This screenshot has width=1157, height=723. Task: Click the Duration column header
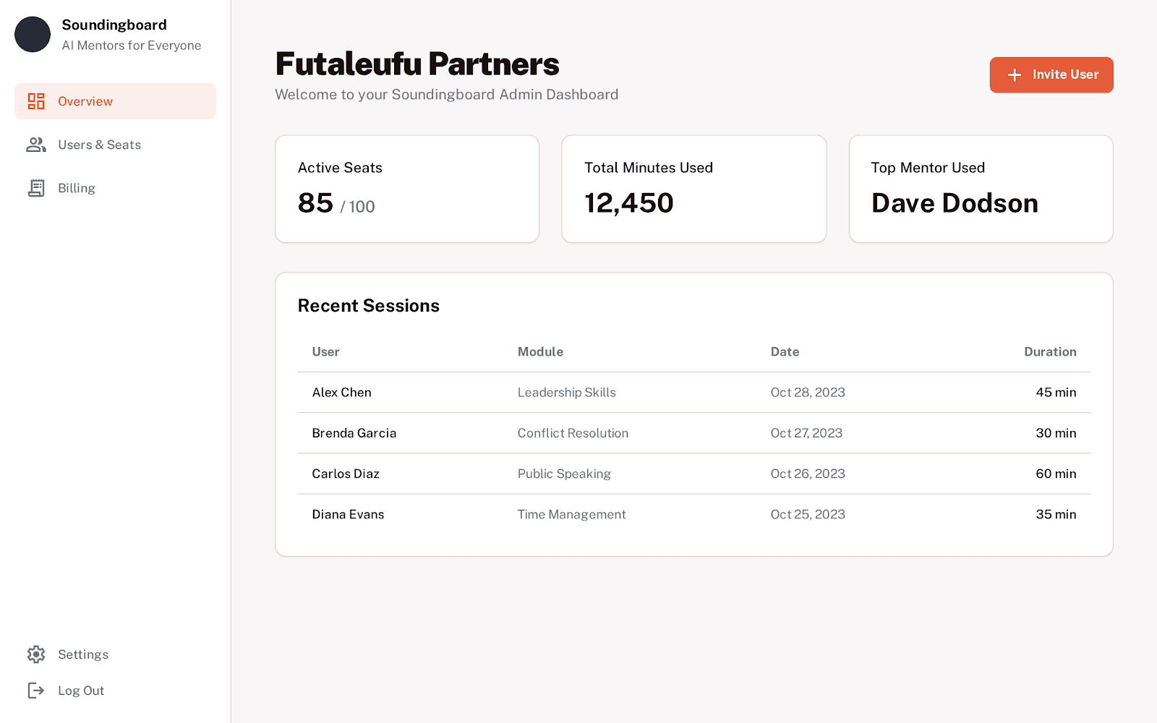point(1050,352)
